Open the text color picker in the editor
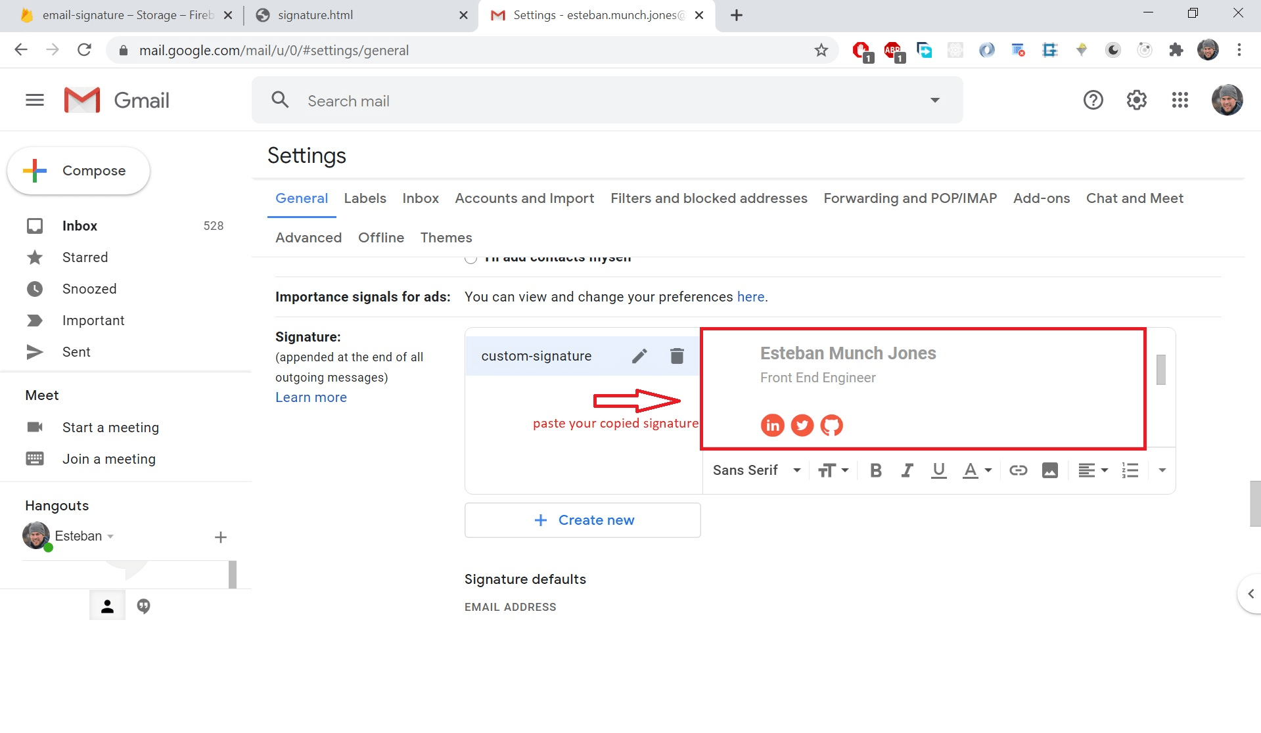The image size is (1261, 733). pyautogui.click(x=976, y=470)
